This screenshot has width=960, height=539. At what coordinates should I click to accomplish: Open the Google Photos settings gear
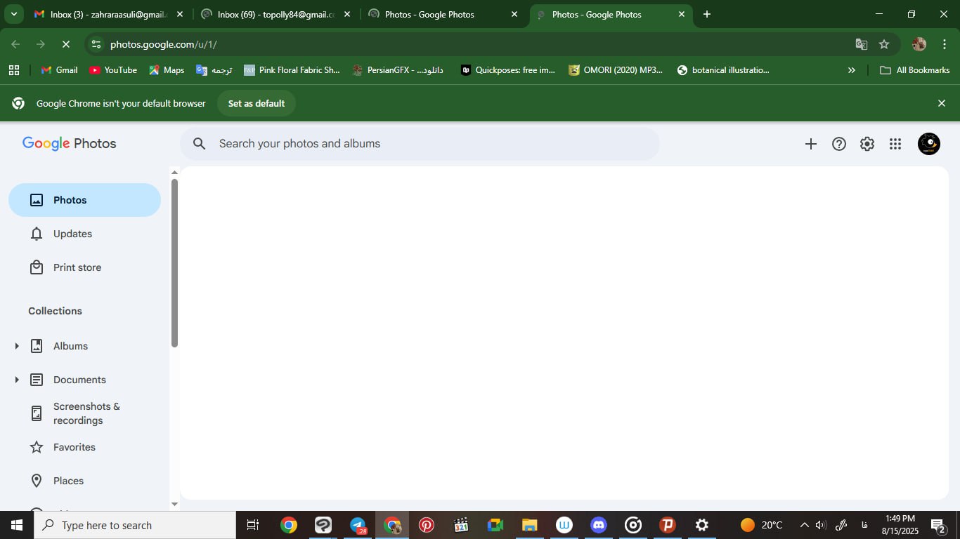click(x=867, y=144)
